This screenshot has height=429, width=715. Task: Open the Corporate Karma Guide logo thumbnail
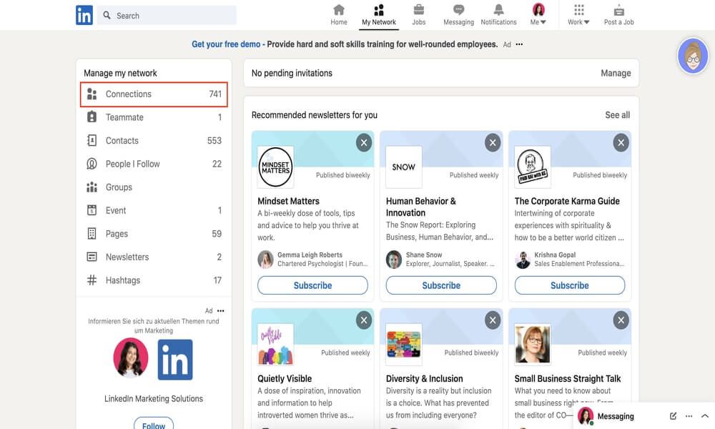[533, 167]
